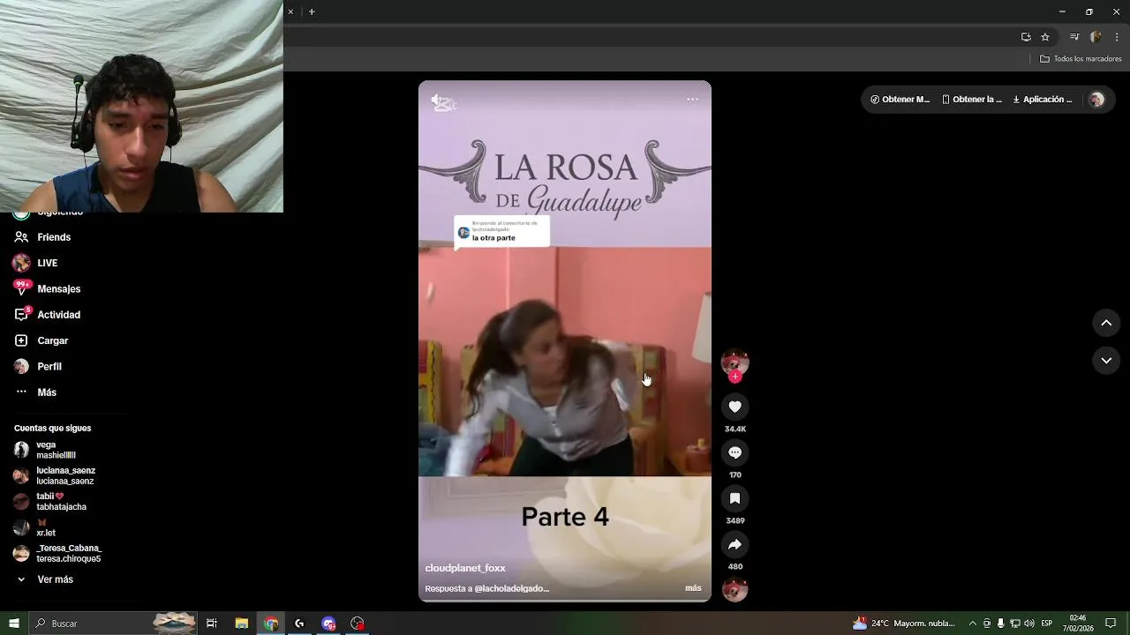Open the Todos los marcadores folder
This screenshot has width=1130, height=635.
click(1081, 59)
